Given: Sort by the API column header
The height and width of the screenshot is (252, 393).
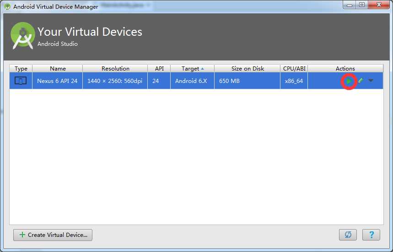Looking at the screenshot, I should 159,69.
